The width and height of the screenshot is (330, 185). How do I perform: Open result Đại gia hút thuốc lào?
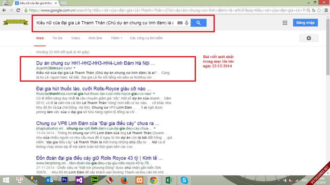click(94, 89)
